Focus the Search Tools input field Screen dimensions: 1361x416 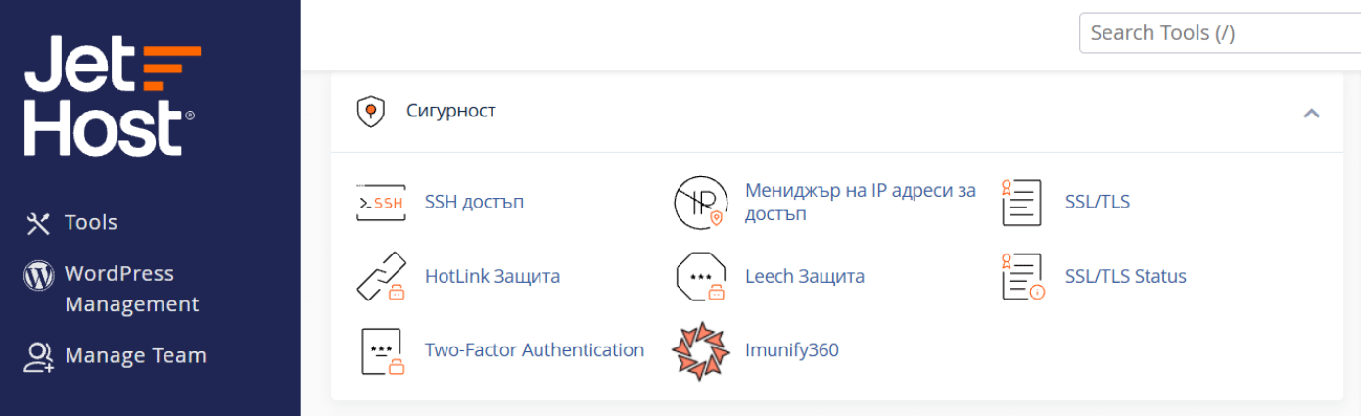(x=1220, y=32)
